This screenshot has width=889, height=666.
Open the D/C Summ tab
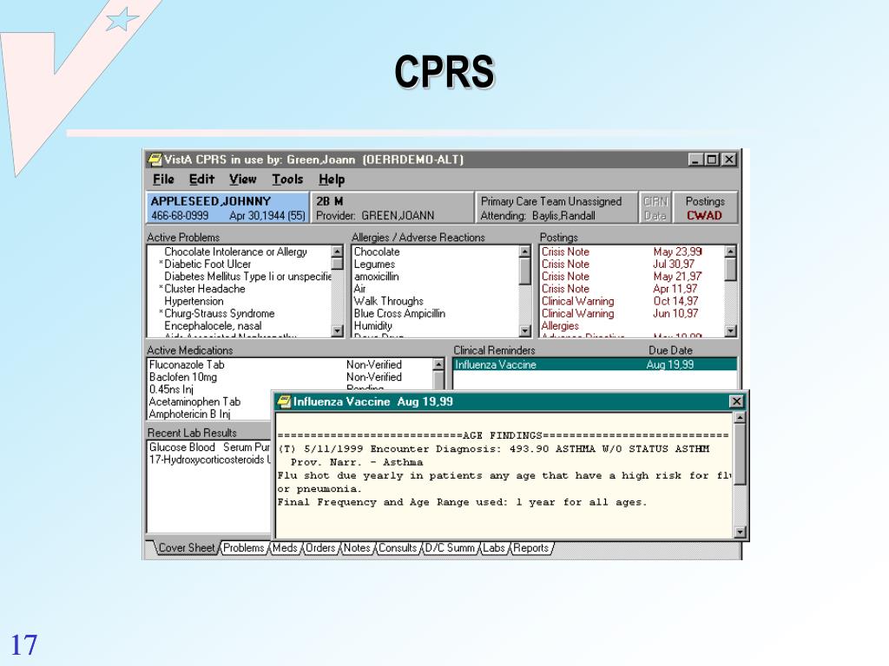[450, 548]
